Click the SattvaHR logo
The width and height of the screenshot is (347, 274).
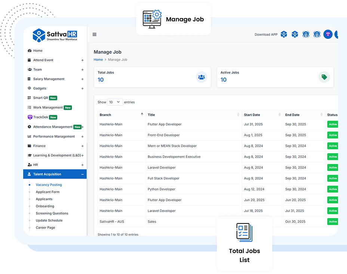point(55,36)
